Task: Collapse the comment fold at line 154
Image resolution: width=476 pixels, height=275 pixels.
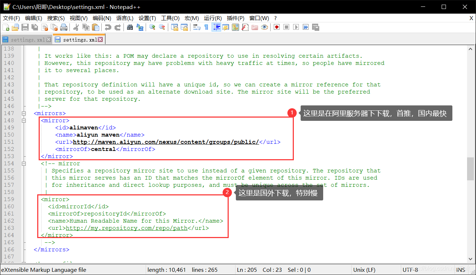Action: coord(24,163)
